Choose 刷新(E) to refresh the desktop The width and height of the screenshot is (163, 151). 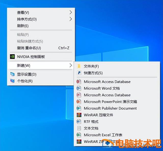pyautogui.click(x=41, y=26)
